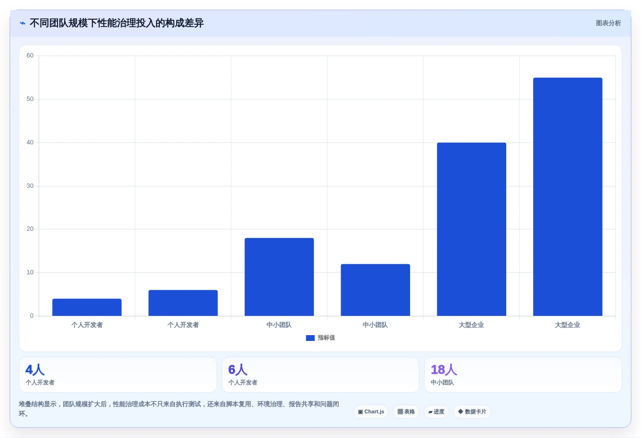
Task: Open the 4人 个人开发者 data card
Action: pyautogui.click(x=118, y=375)
